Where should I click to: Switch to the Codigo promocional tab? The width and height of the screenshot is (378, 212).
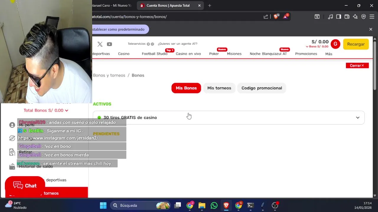(x=262, y=88)
